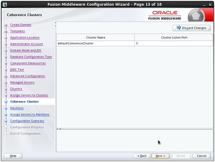Click the Oracle Fusion Middleware logo
The width and height of the screenshot is (215, 162).
[165, 15]
